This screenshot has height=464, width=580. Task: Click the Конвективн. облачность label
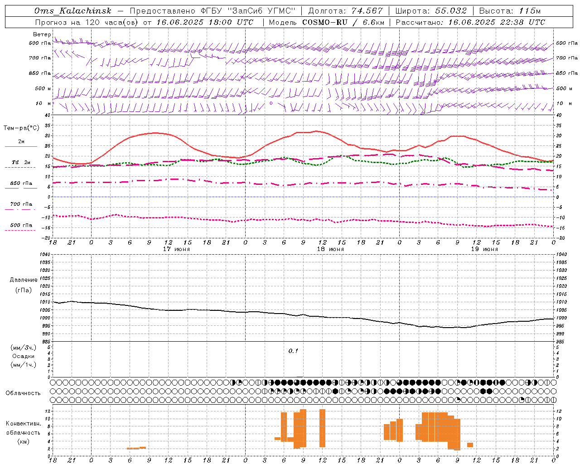point(23,428)
